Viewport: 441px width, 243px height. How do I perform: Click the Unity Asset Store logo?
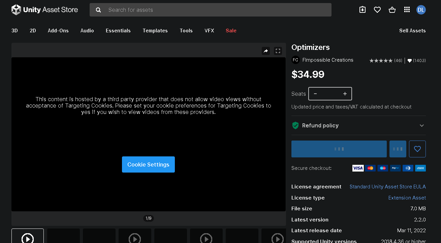tap(44, 10)
